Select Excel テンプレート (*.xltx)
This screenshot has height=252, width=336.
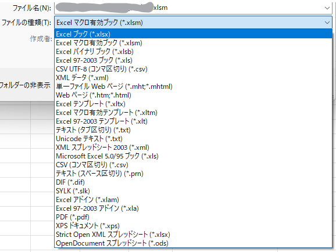pos(193,104)
